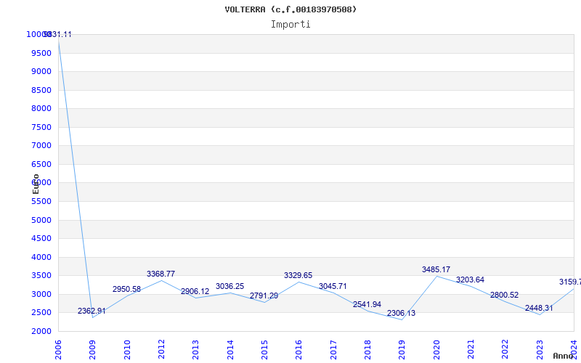Click the 2018 x-axis year label
581x363 pixels.
click(367, 350)
